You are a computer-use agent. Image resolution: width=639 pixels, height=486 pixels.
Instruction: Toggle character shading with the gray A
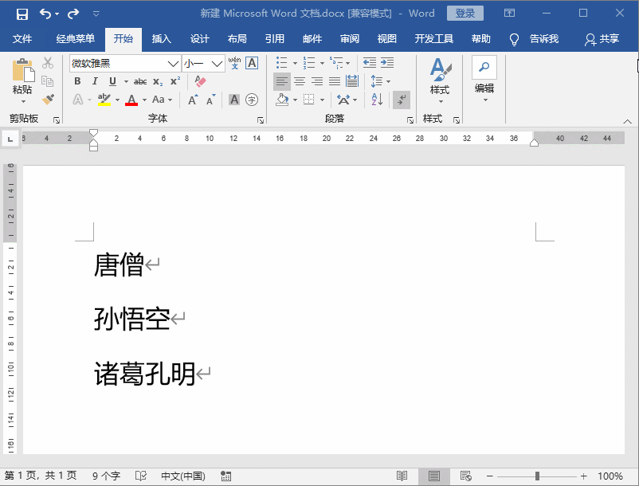[x=234, y=100]
